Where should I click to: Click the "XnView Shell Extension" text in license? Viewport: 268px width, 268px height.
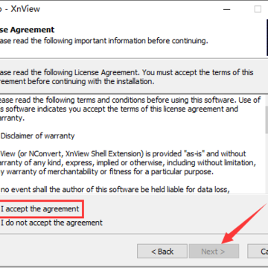[104, 154]
